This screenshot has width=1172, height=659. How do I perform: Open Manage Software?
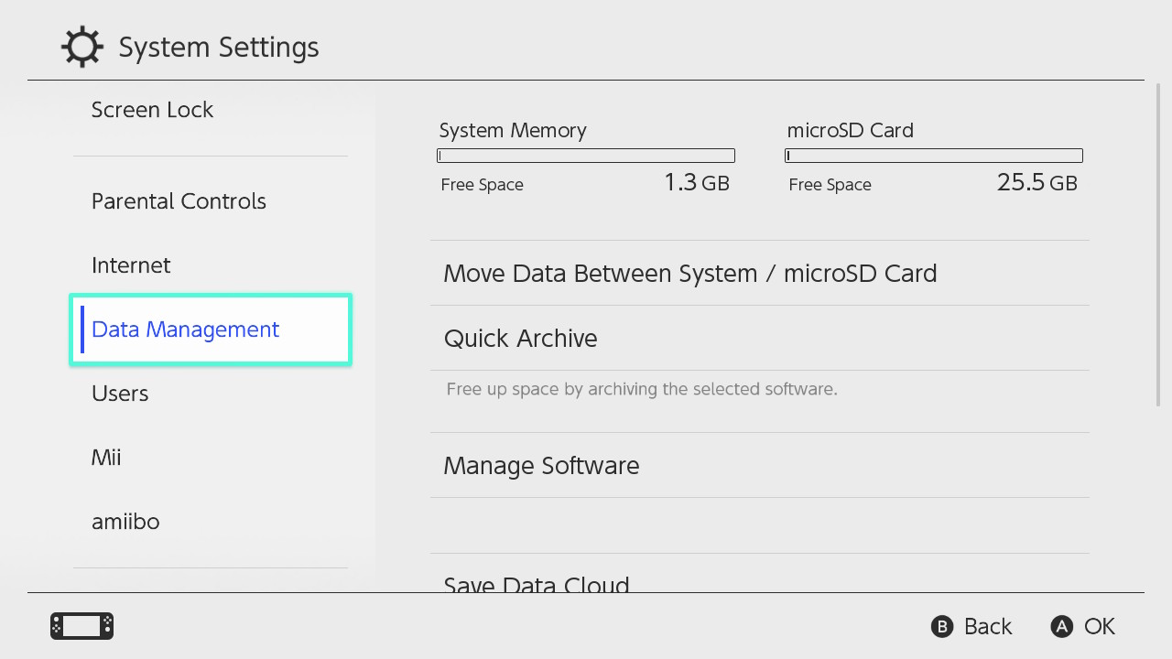coord(540,465)
